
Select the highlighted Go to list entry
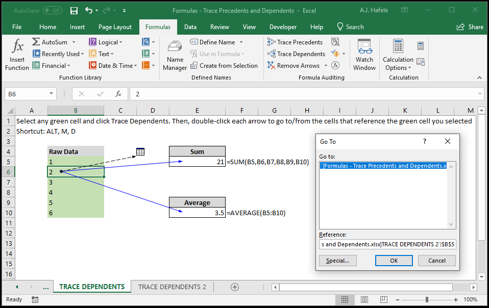(383, 166)
